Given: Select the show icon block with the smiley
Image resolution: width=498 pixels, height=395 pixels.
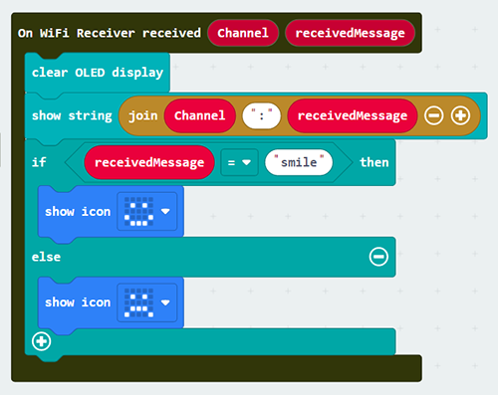Looking at the screenshot, I should coord(78,211).
